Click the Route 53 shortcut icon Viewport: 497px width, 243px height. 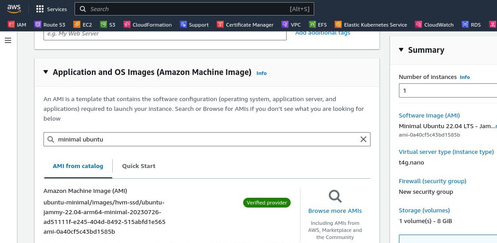[38, 25]
